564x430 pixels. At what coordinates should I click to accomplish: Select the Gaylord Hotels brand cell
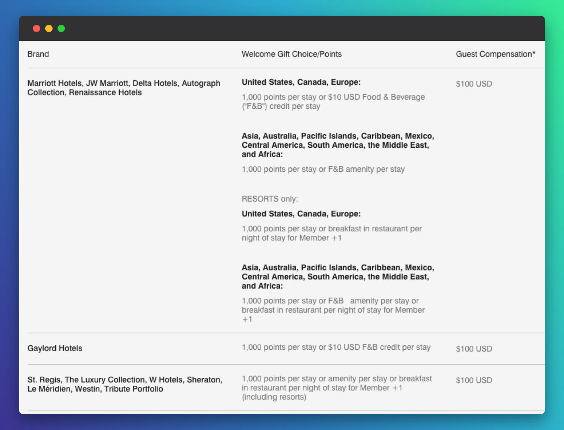tap(55, 348)
